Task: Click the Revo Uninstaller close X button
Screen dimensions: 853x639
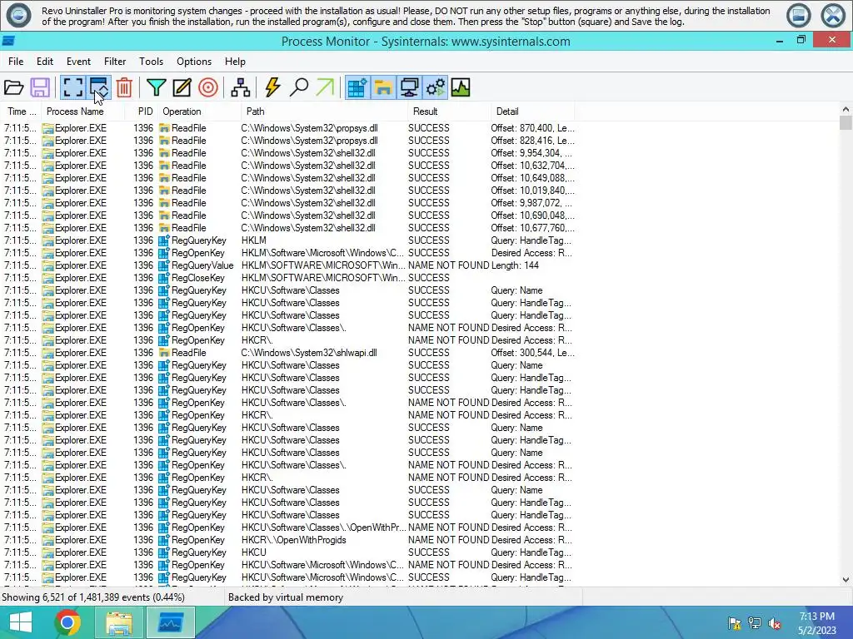Action: point(833,16)
